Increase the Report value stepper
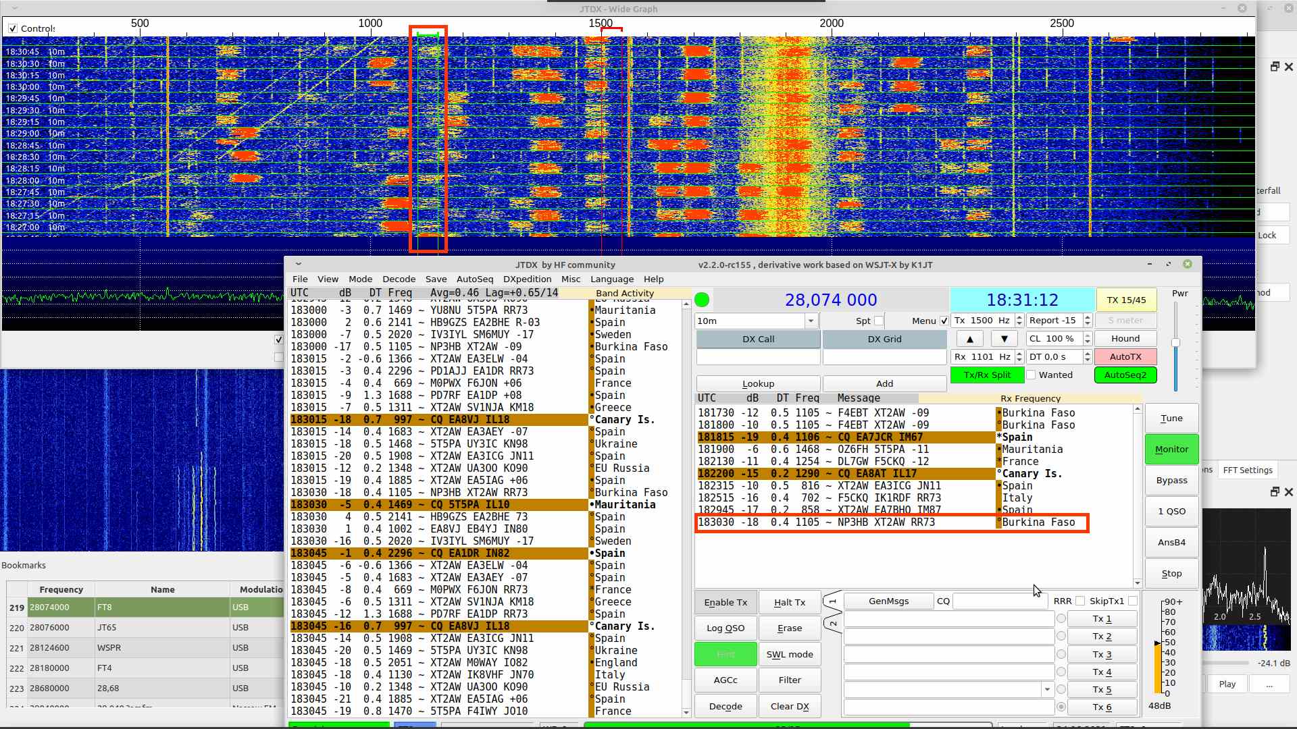 (1087, 317)
